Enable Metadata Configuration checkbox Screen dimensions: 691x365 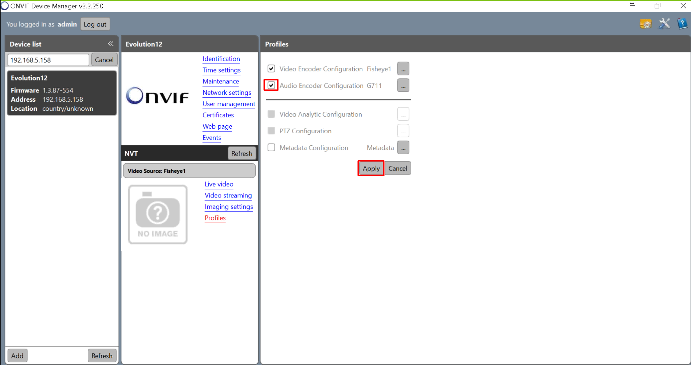[x=271, y=148]
